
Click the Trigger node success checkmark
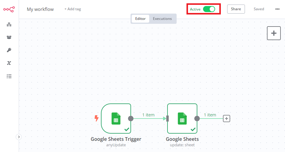pos(127,129)
